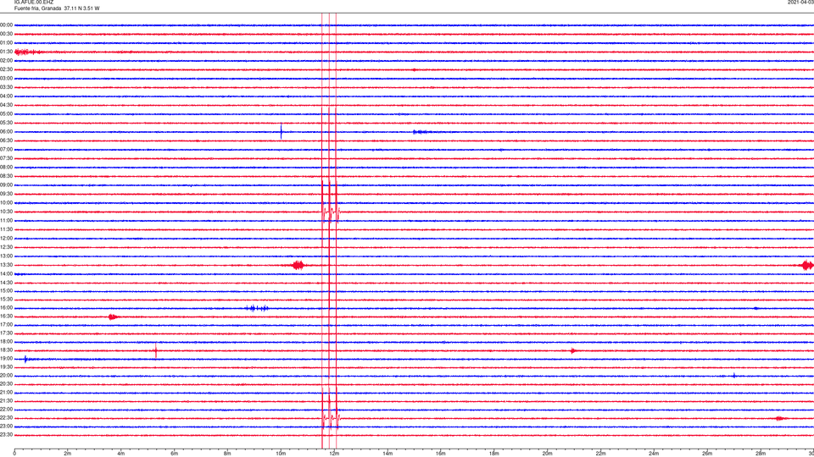Click the 8m tick label on the axis

(x=227, y=454)
